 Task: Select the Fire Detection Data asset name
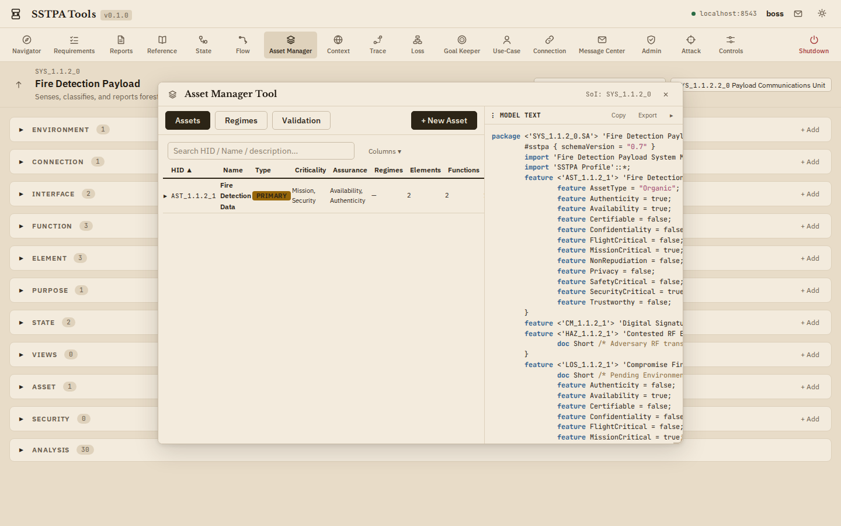[x=235, y=196]
